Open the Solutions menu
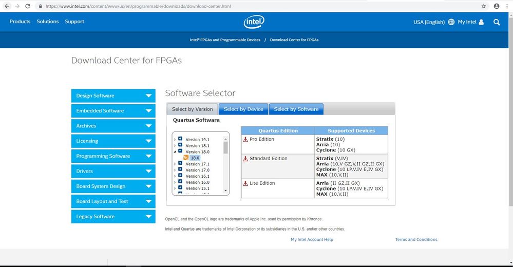The height and width of the screenshot is (267, 513). coord(48,22)
